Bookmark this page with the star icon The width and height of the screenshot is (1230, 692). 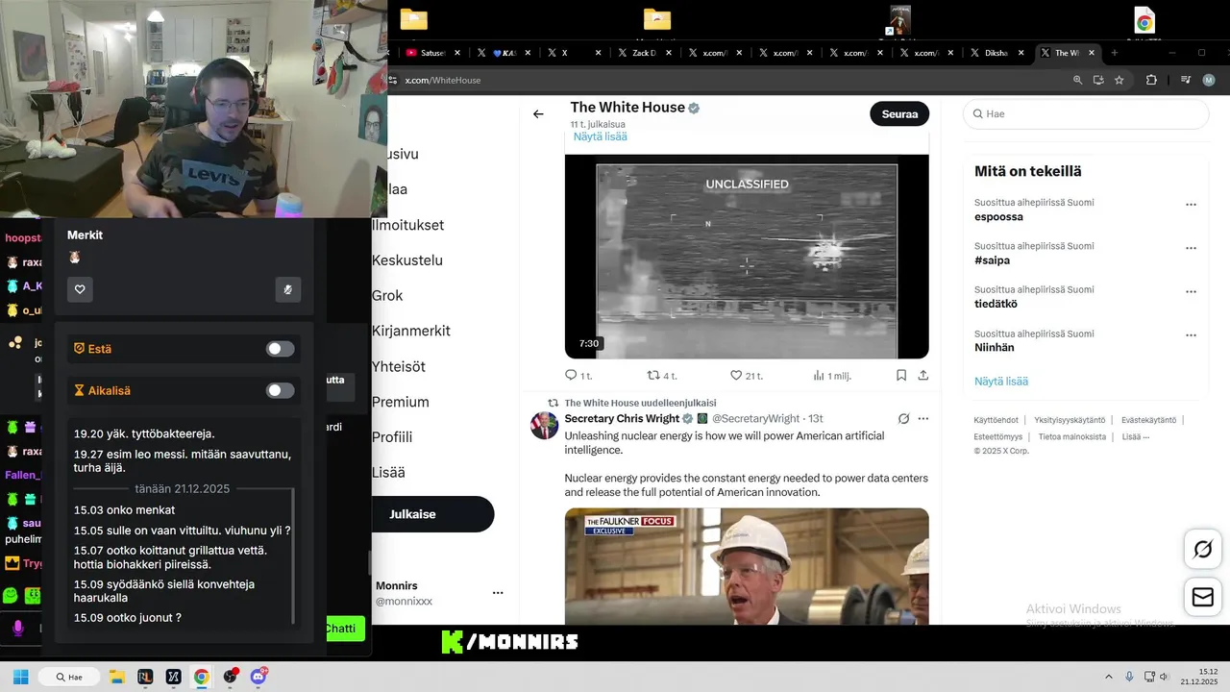point(1119,80)
